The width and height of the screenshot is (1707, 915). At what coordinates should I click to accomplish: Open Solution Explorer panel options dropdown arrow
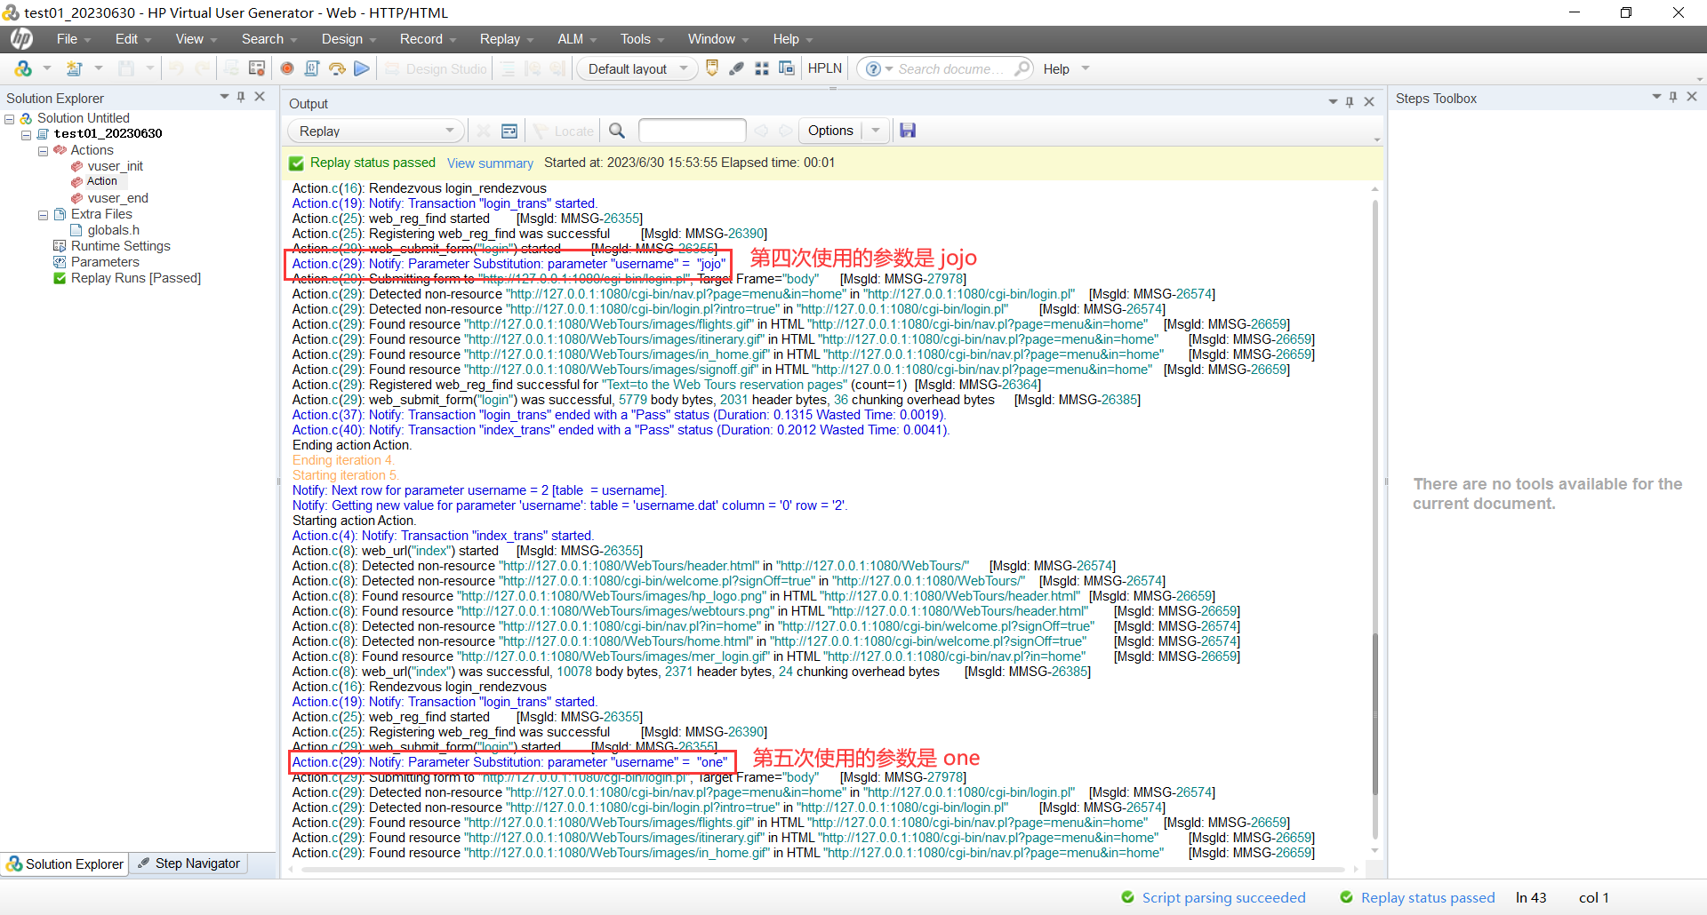224,97
